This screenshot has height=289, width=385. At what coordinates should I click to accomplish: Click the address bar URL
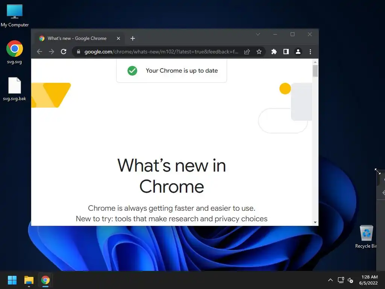click(161, 52)
